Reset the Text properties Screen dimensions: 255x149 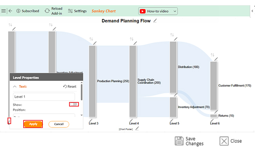pyautogui.click(x=70, y=86)
